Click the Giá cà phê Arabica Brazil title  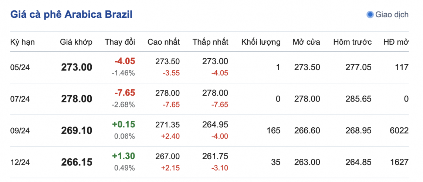(x=71, y=14)
